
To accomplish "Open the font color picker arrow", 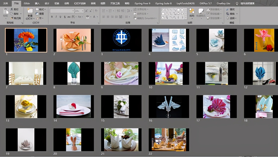I will (97, 17).
